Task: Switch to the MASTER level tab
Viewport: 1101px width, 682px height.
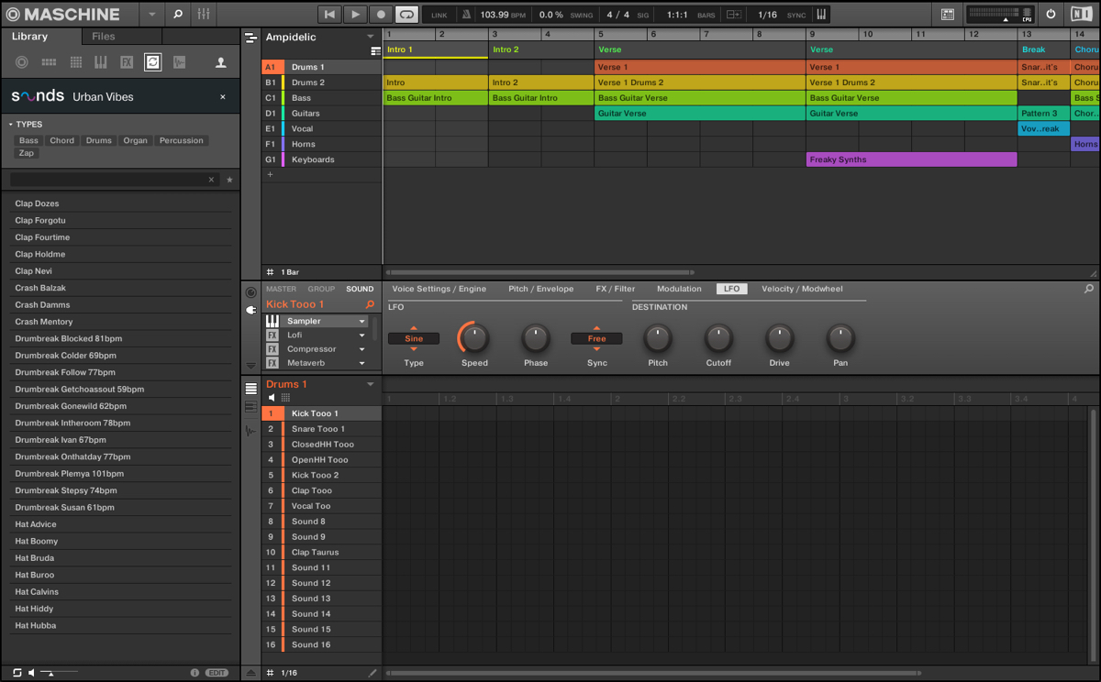Action: coord(281,289)
